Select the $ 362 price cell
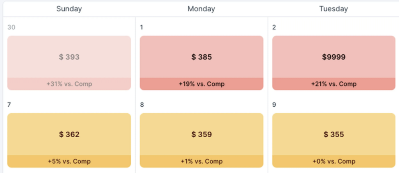 (x=69, y=135)
